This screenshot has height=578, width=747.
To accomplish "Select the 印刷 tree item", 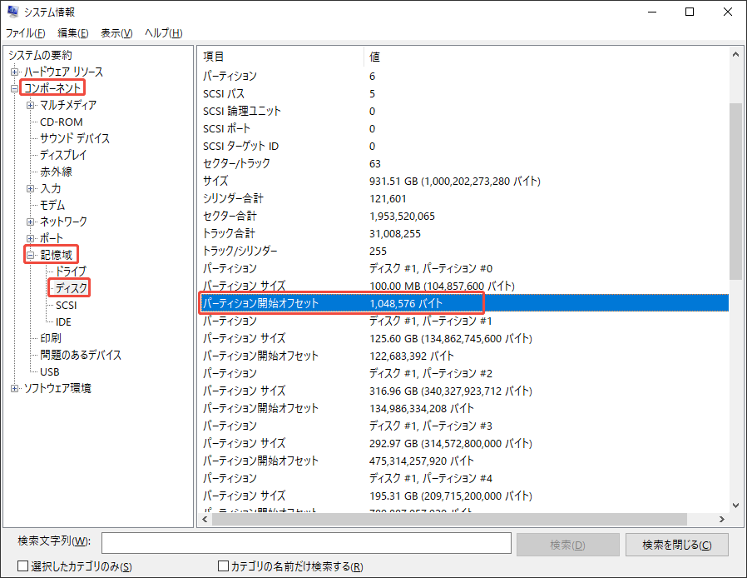I will point(51,339).
